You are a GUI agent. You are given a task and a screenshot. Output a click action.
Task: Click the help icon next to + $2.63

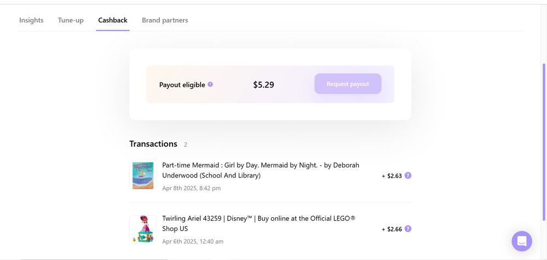(x=408, y=176)
